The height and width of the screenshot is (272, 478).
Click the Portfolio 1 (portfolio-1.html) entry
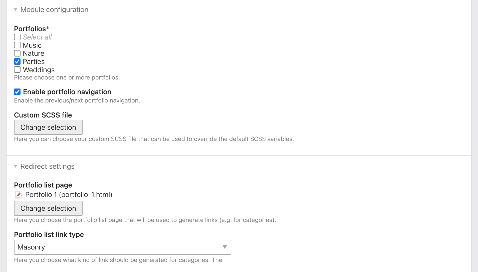(x=69, y=194)
